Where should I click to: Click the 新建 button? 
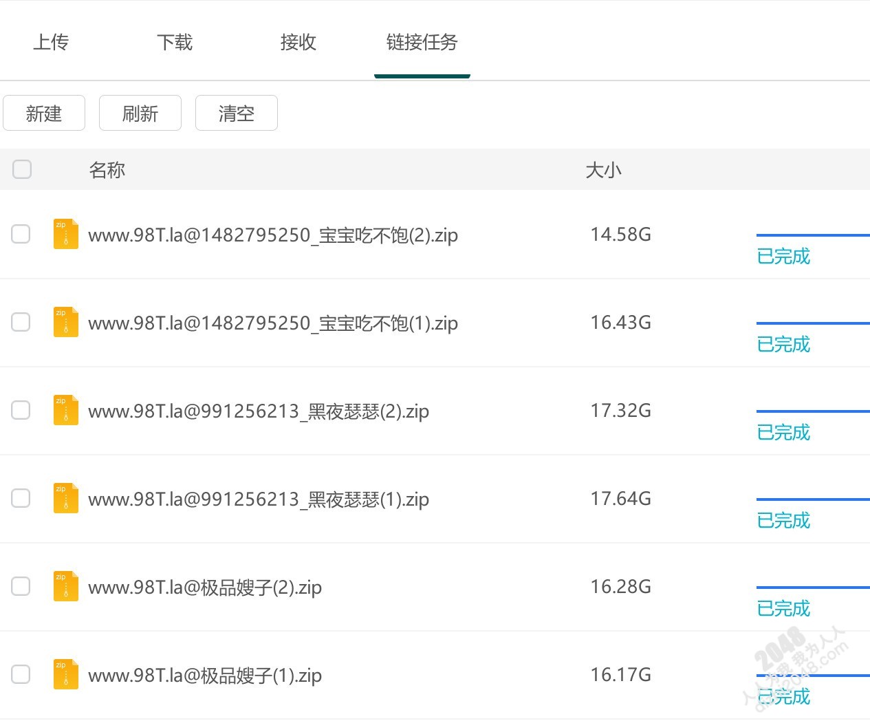pos(44,114)
